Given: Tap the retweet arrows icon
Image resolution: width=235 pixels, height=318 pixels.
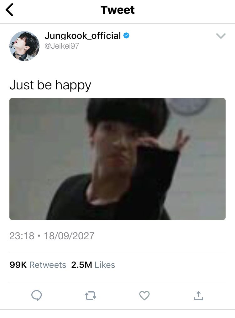Looking at the screenshot, I should coord(90,296).
